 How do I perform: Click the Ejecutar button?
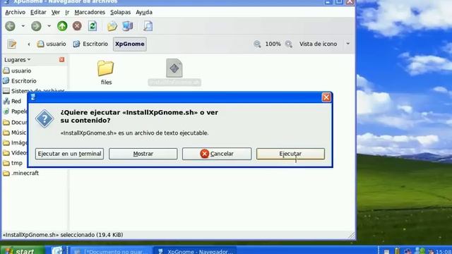[x=290, y=154]
